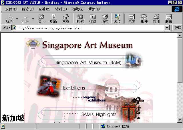Click the Refresh (刷新) toolbar icon
This screenshot has width=183, height=130.
coord(53,19)
